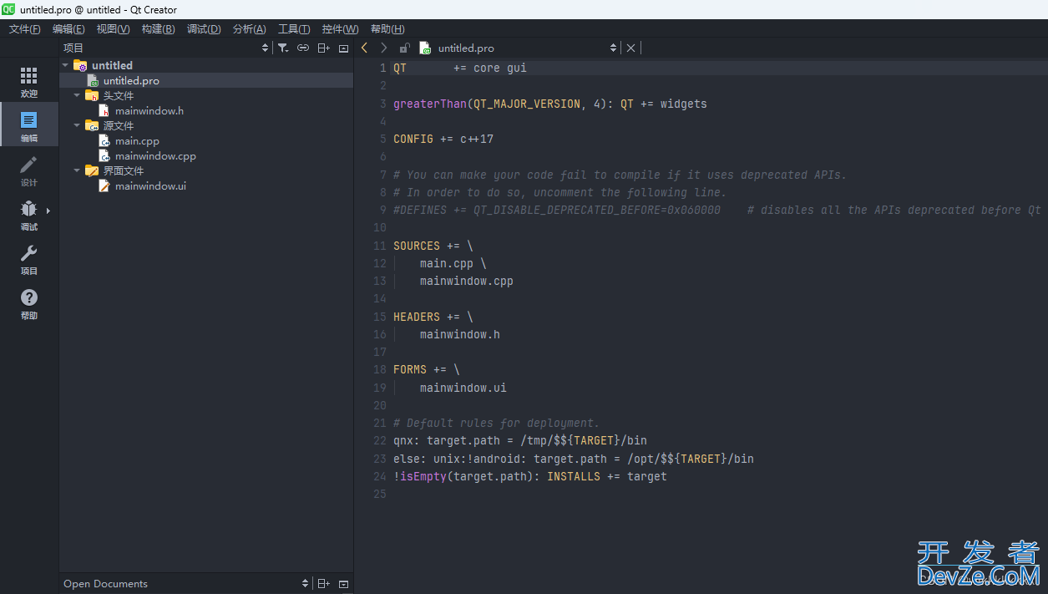Select mainwindow.h in the project tree
Viewport: 1048px width, 594px height.
point(149,110)
